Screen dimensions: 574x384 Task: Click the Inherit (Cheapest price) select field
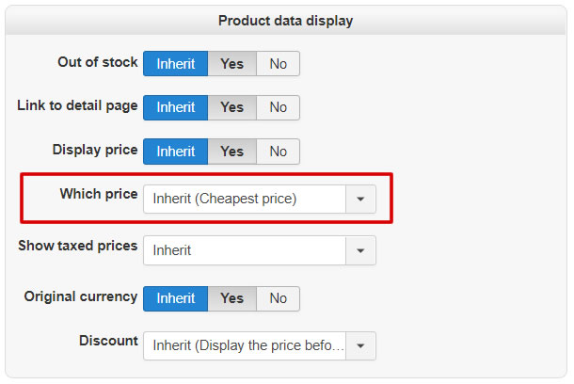coord(244,199)
